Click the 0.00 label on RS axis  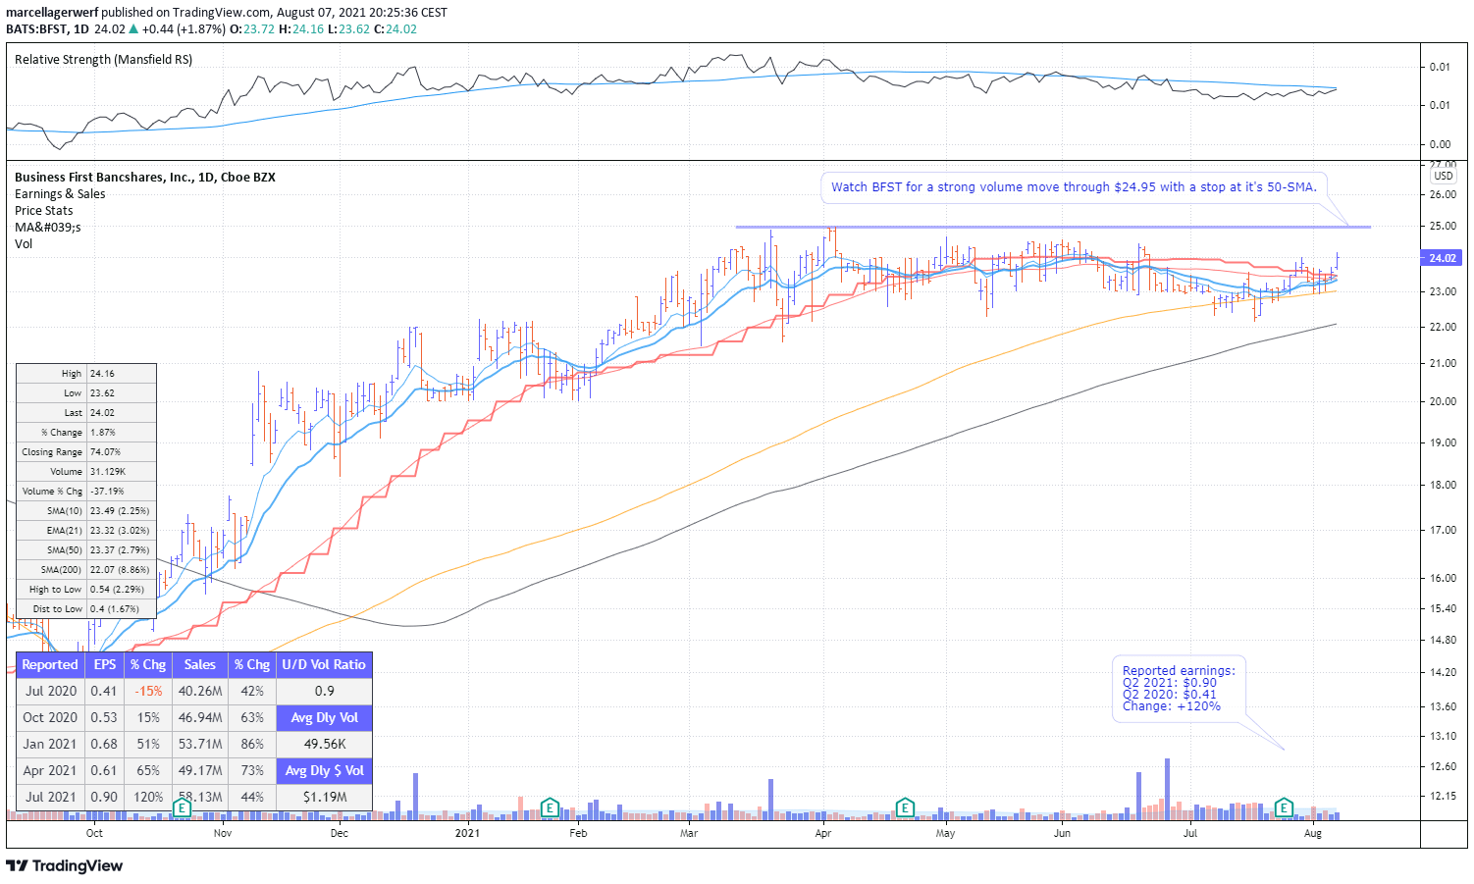1440,144
